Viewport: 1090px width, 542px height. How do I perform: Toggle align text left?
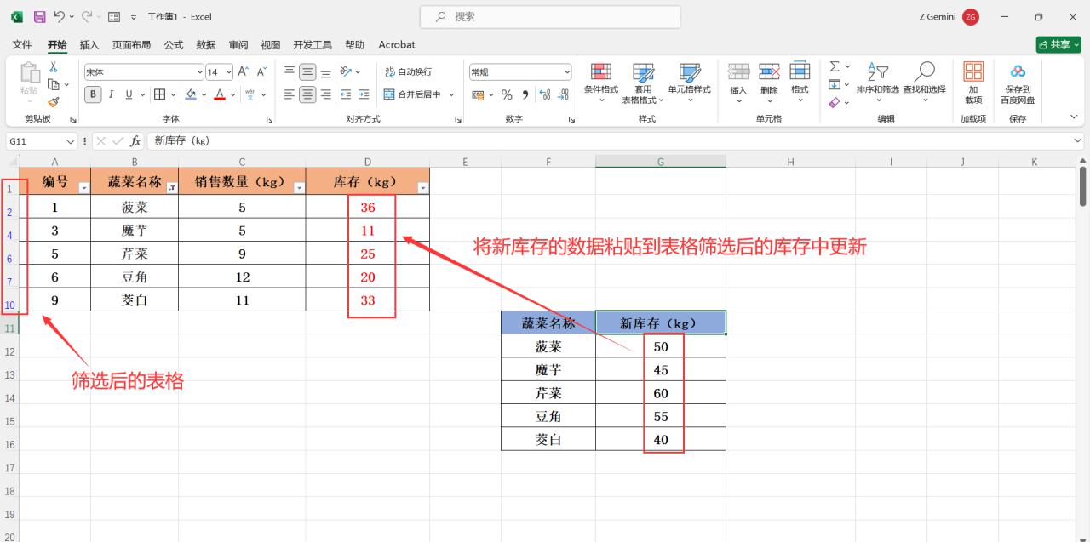(290, 94)
